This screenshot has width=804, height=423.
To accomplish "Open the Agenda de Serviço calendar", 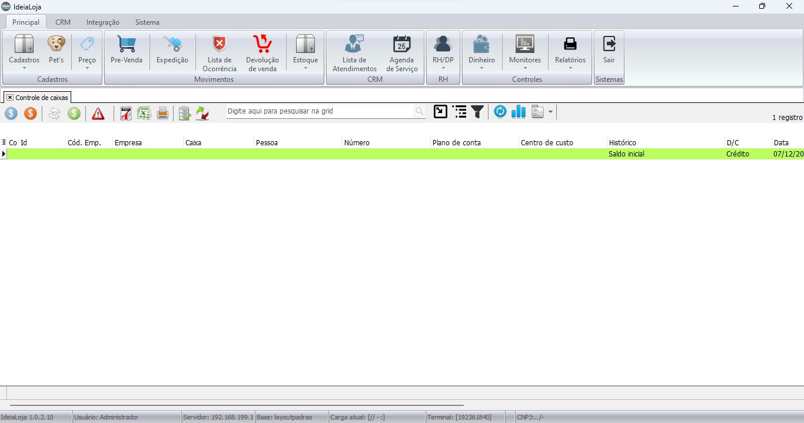I will click(x=402, y=52).
